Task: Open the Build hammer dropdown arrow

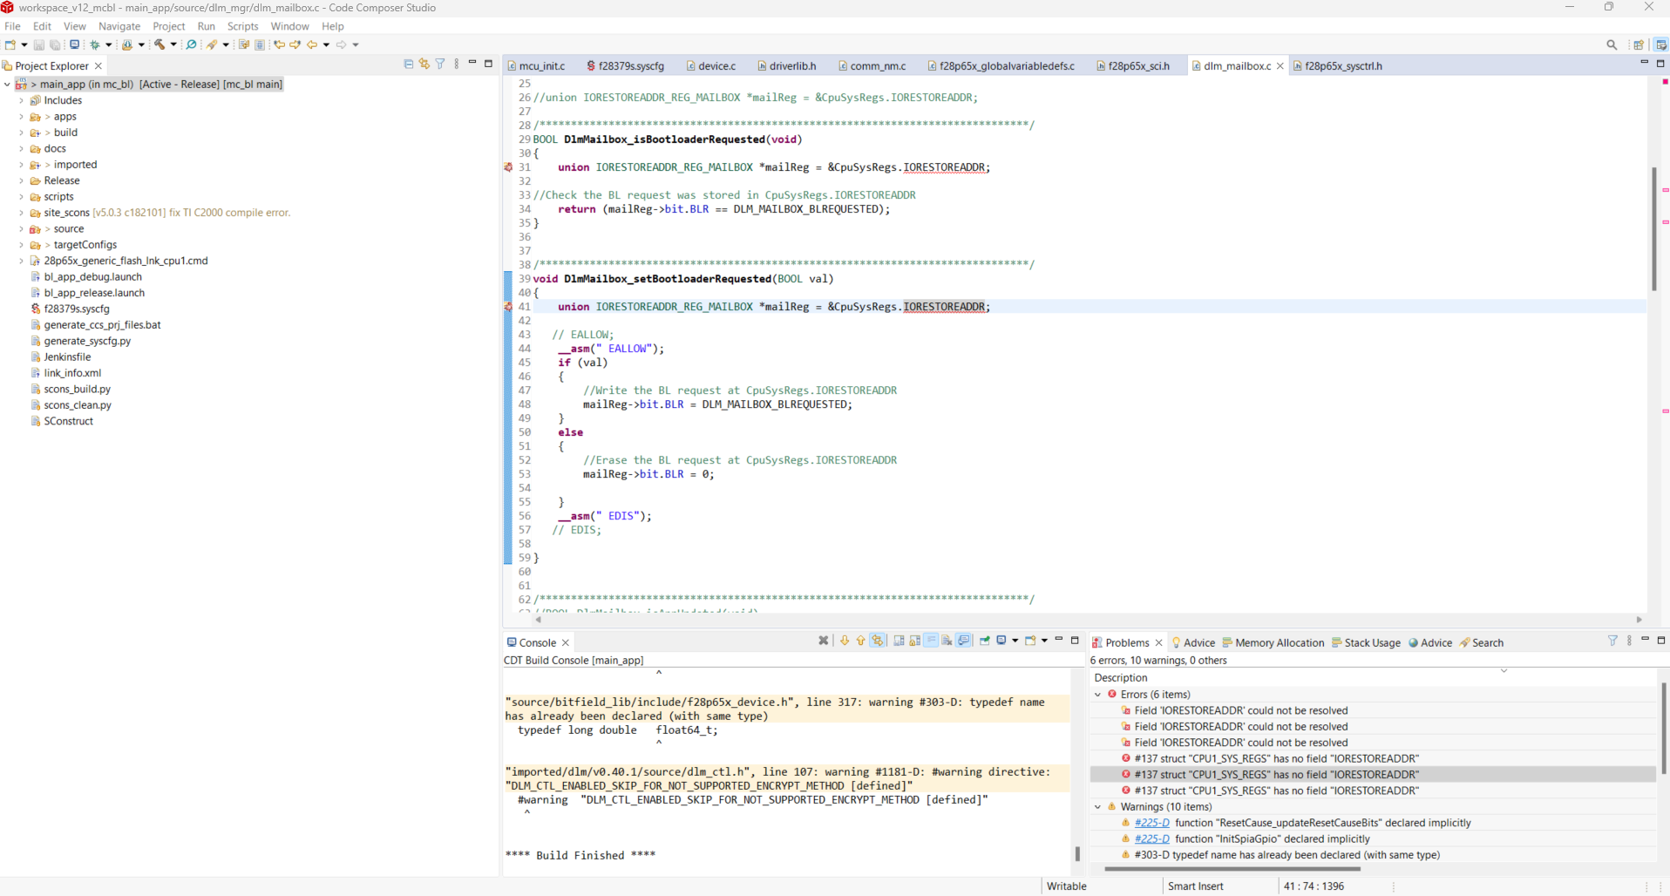Action: (173, 44)
